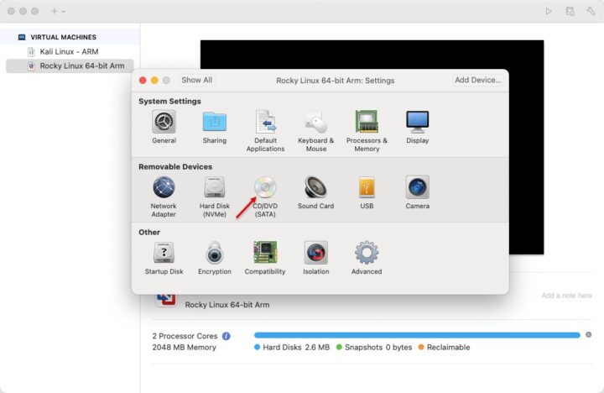Start the virtual machine with play button
Viewport: 604px width, 393px height.
coord(549,11)
